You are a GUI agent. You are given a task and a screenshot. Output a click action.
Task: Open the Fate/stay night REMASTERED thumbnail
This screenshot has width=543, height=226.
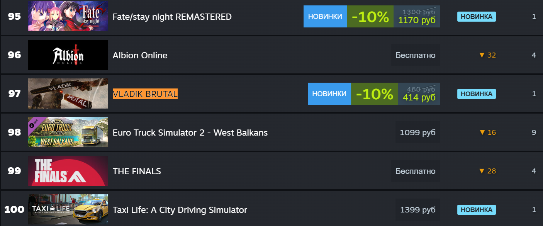pyautogui.click(x=68, y=17)
